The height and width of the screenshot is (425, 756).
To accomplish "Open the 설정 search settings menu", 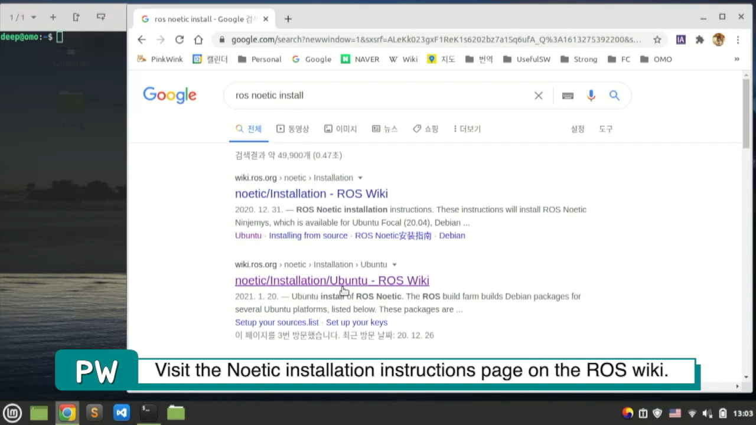I will 578,129.
